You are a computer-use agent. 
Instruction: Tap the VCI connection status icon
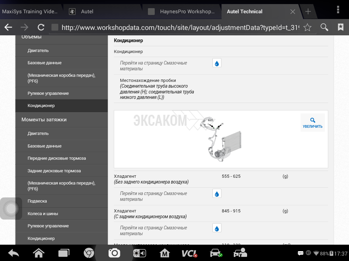coord(189,253)
